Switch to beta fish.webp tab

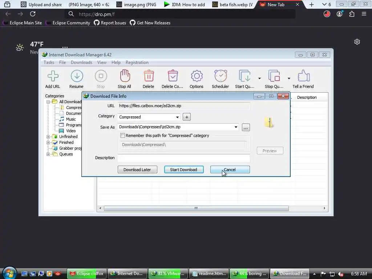coord(232,4)
